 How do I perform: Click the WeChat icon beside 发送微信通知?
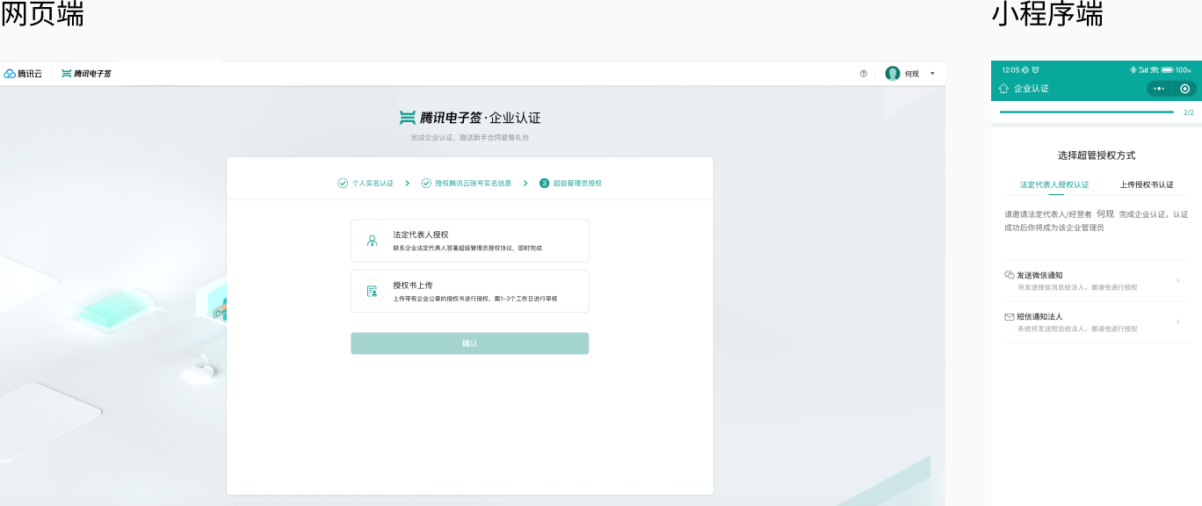click(1010, 275)
